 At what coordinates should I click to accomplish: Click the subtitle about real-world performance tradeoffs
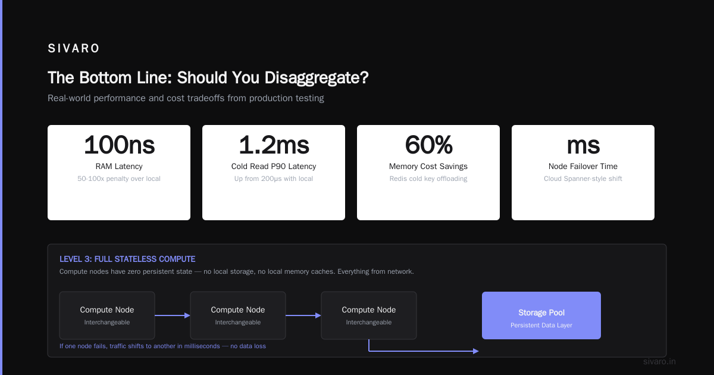pos(186,98)
